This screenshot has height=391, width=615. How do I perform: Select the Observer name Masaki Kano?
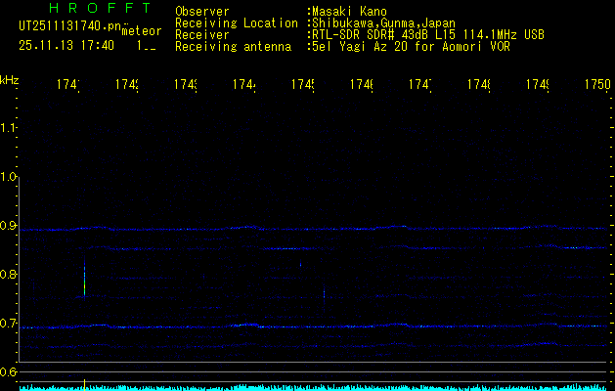pyautogui.click(x=352, y=12)
